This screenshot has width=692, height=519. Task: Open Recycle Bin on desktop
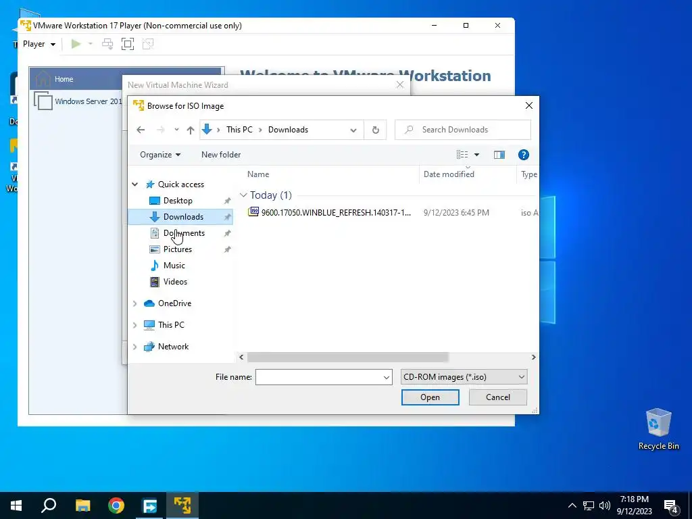[x=658, y=429]
